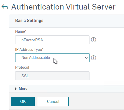Click the Basic Settings section heading

coord(29,21)
